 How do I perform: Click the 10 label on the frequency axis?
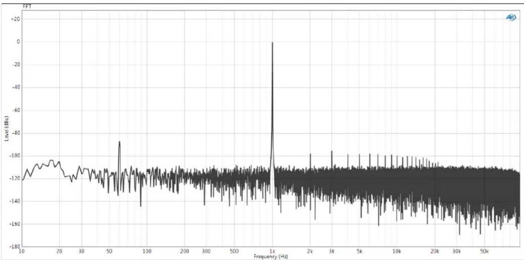click(x=22, y=251)
